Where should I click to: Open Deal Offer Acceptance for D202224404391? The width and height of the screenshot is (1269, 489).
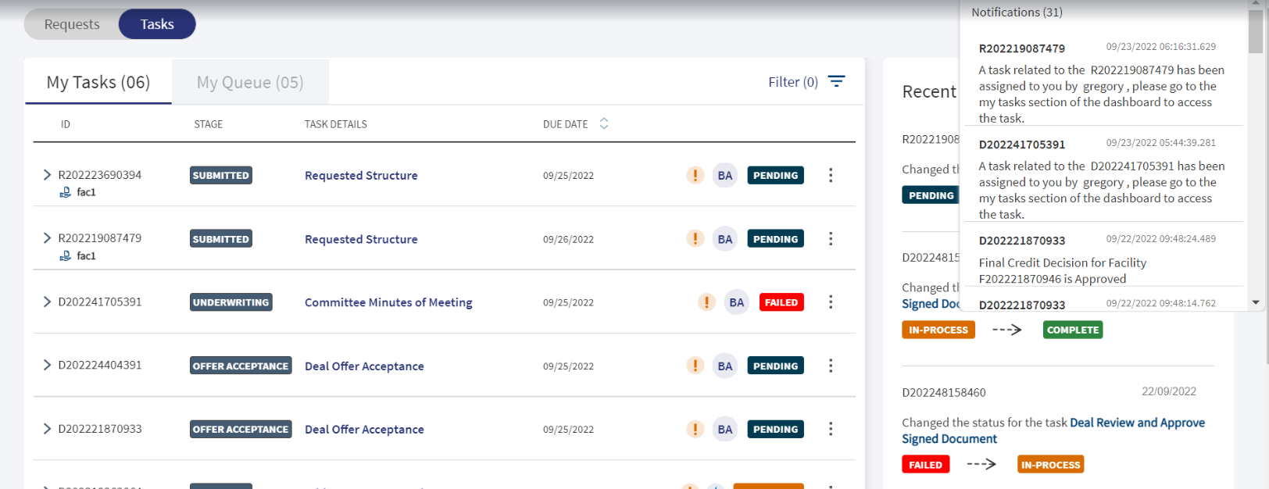pyautogui.click(x=364, y=366)
